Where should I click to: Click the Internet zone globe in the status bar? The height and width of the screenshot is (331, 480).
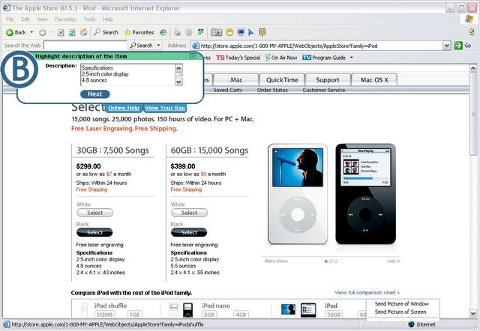[x=412, y=324]
